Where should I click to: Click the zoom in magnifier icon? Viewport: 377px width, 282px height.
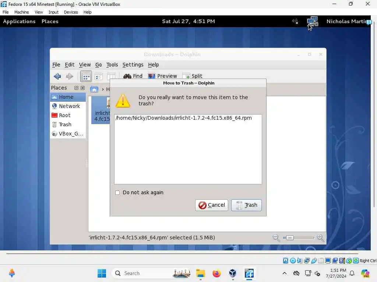click(x=321, y=238)
